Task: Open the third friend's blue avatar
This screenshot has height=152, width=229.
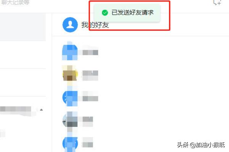Action: (x=70, y=98)
